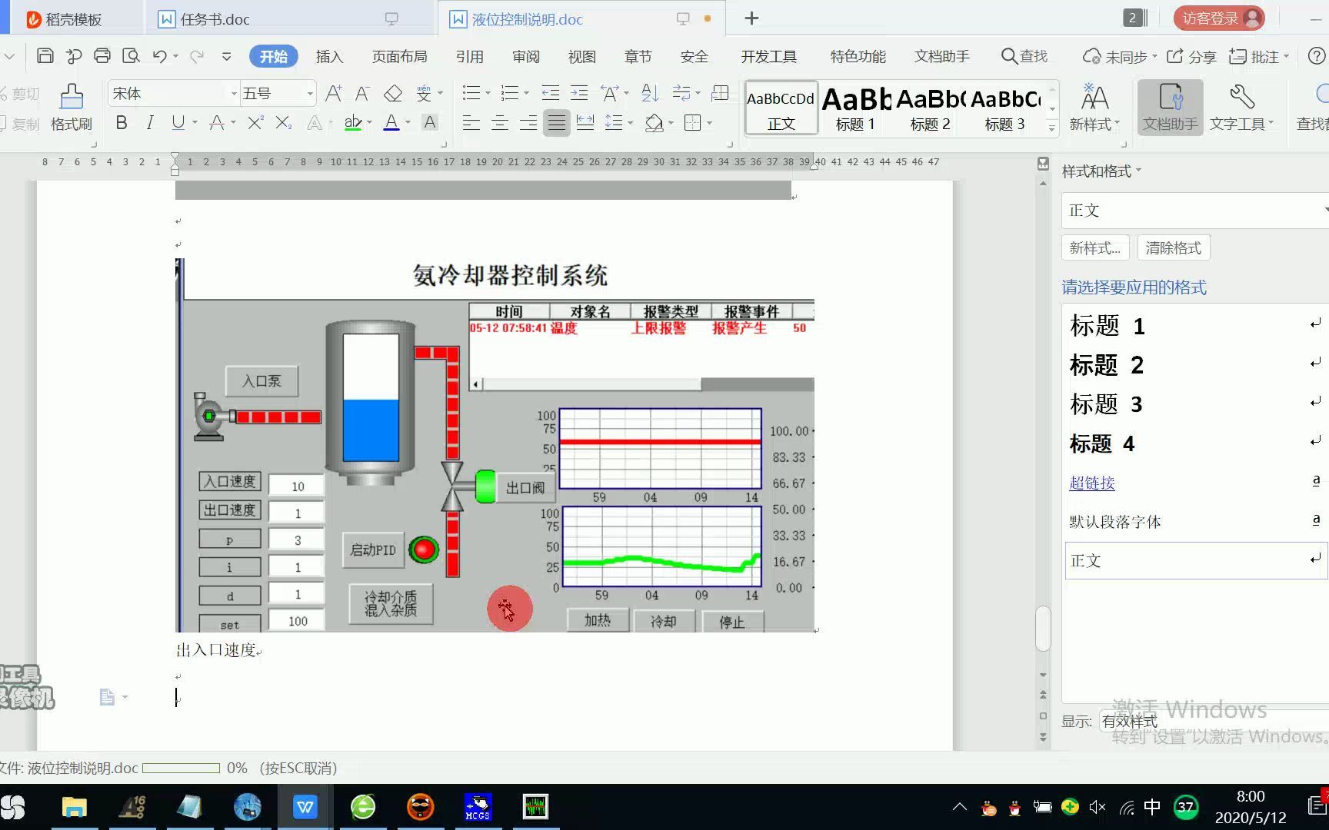The height and width of the screenshot is (830, 1329).
Task: Click the 分享 share button
Action: [x=1191, y=56]
